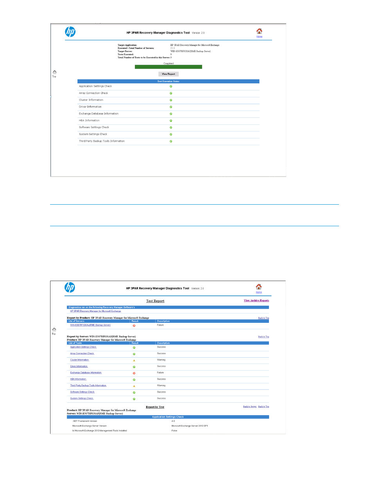This screenshot has width=373, height=497.
Task: Open the Software Settings Check report link
Action: coord(82,392)
